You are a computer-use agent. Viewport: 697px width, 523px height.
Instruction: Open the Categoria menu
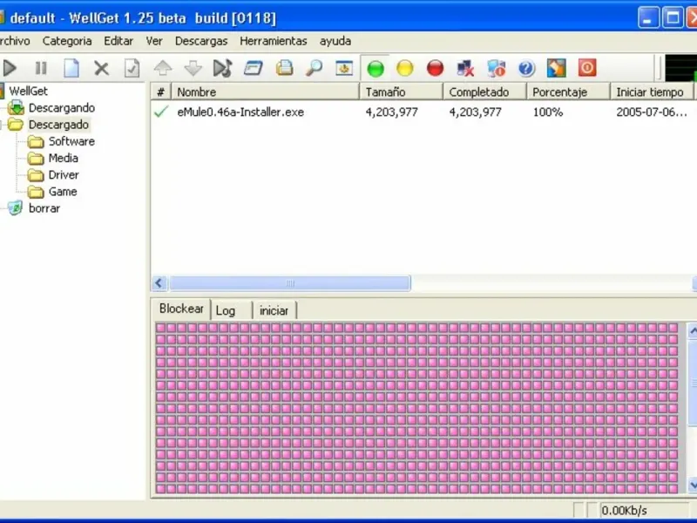click(x=67, y=41)
